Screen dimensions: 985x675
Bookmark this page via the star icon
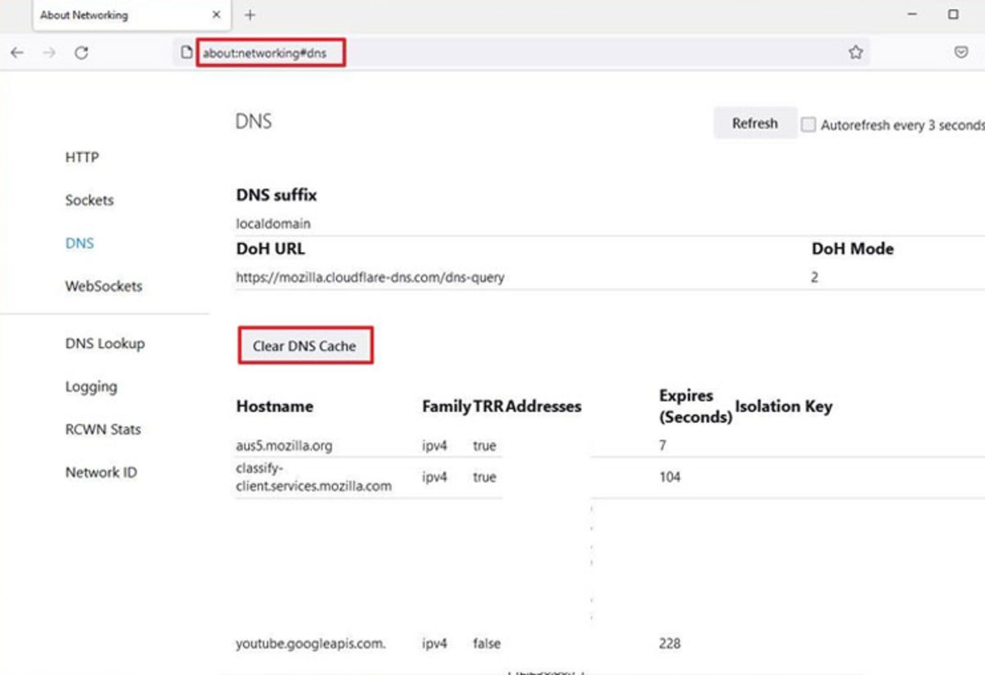855,53
